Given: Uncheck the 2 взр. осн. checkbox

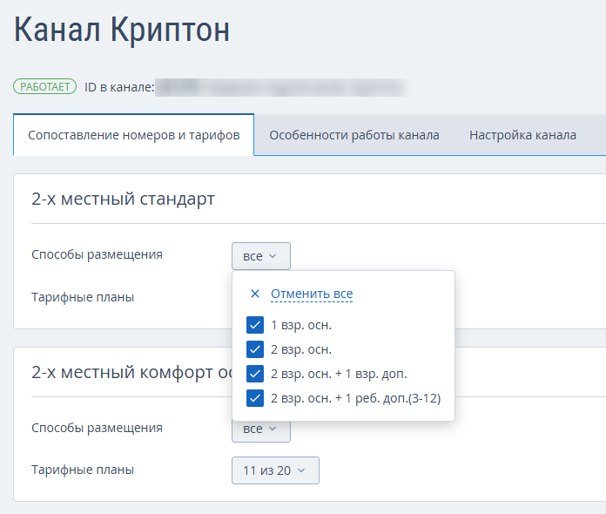Looking at the screenshot, I should point(255,349).
